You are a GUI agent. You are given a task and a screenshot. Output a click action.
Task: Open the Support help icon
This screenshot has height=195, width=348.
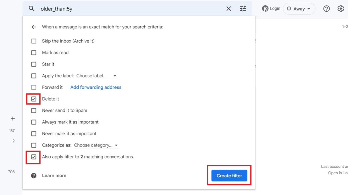pos(327,9)
